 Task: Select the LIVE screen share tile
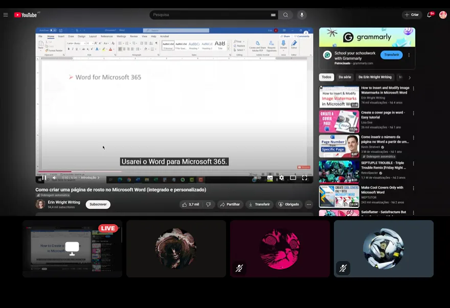pyautogui.click(x=72, y=249)
